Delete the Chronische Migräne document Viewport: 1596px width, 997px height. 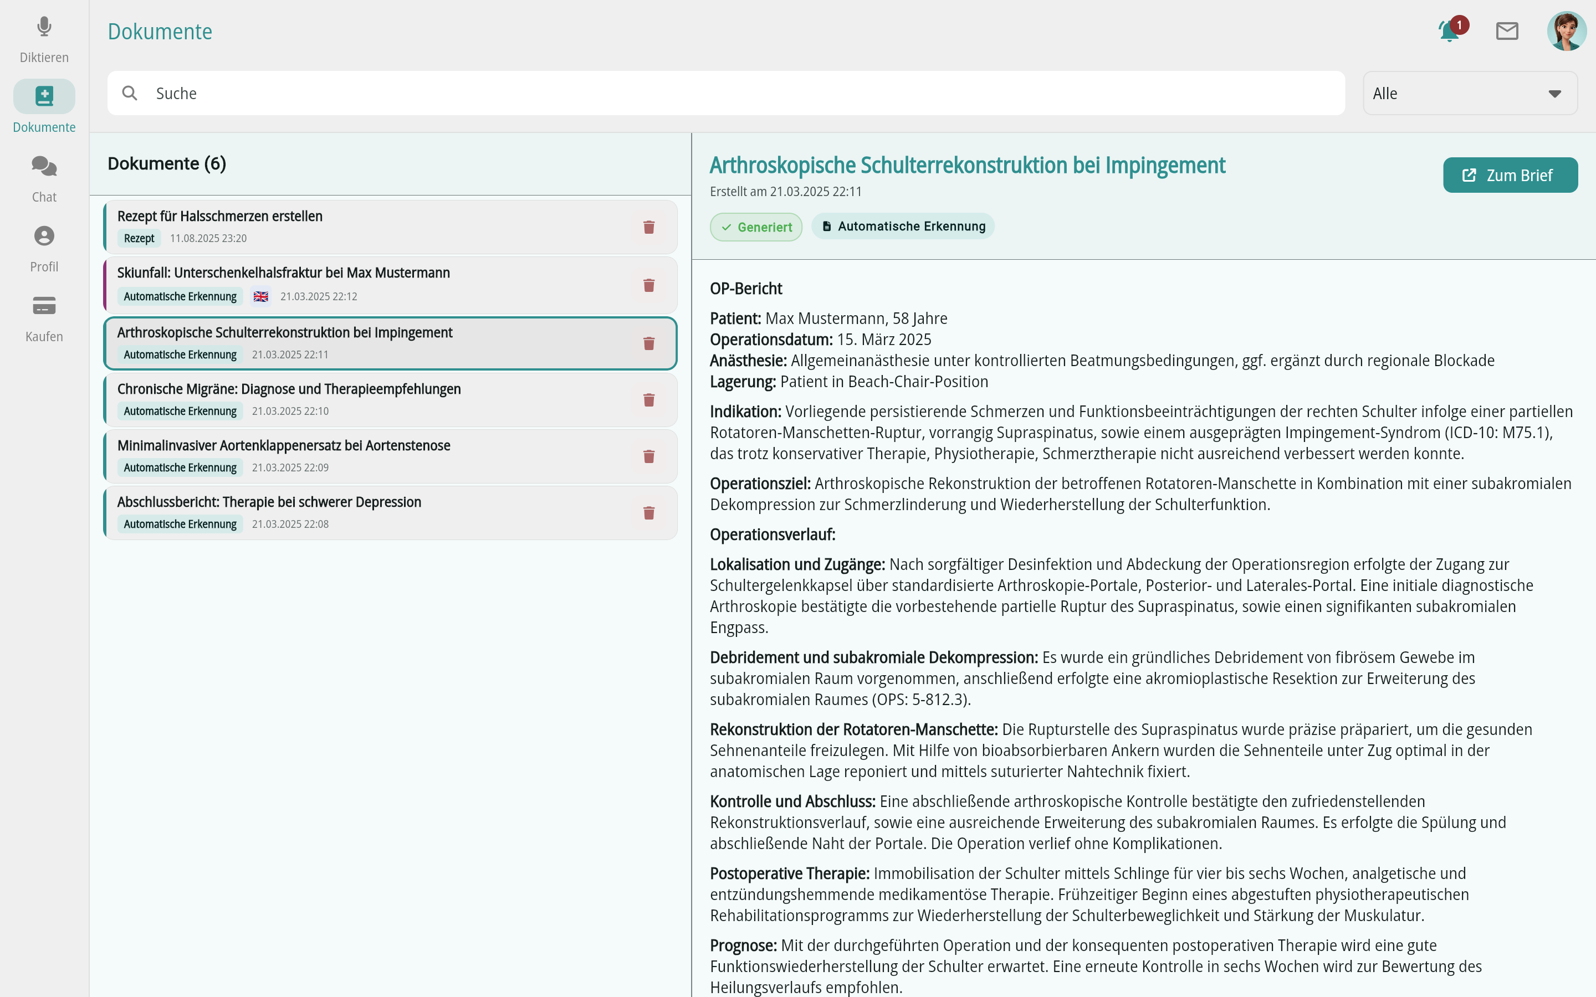tap(649, 399)
